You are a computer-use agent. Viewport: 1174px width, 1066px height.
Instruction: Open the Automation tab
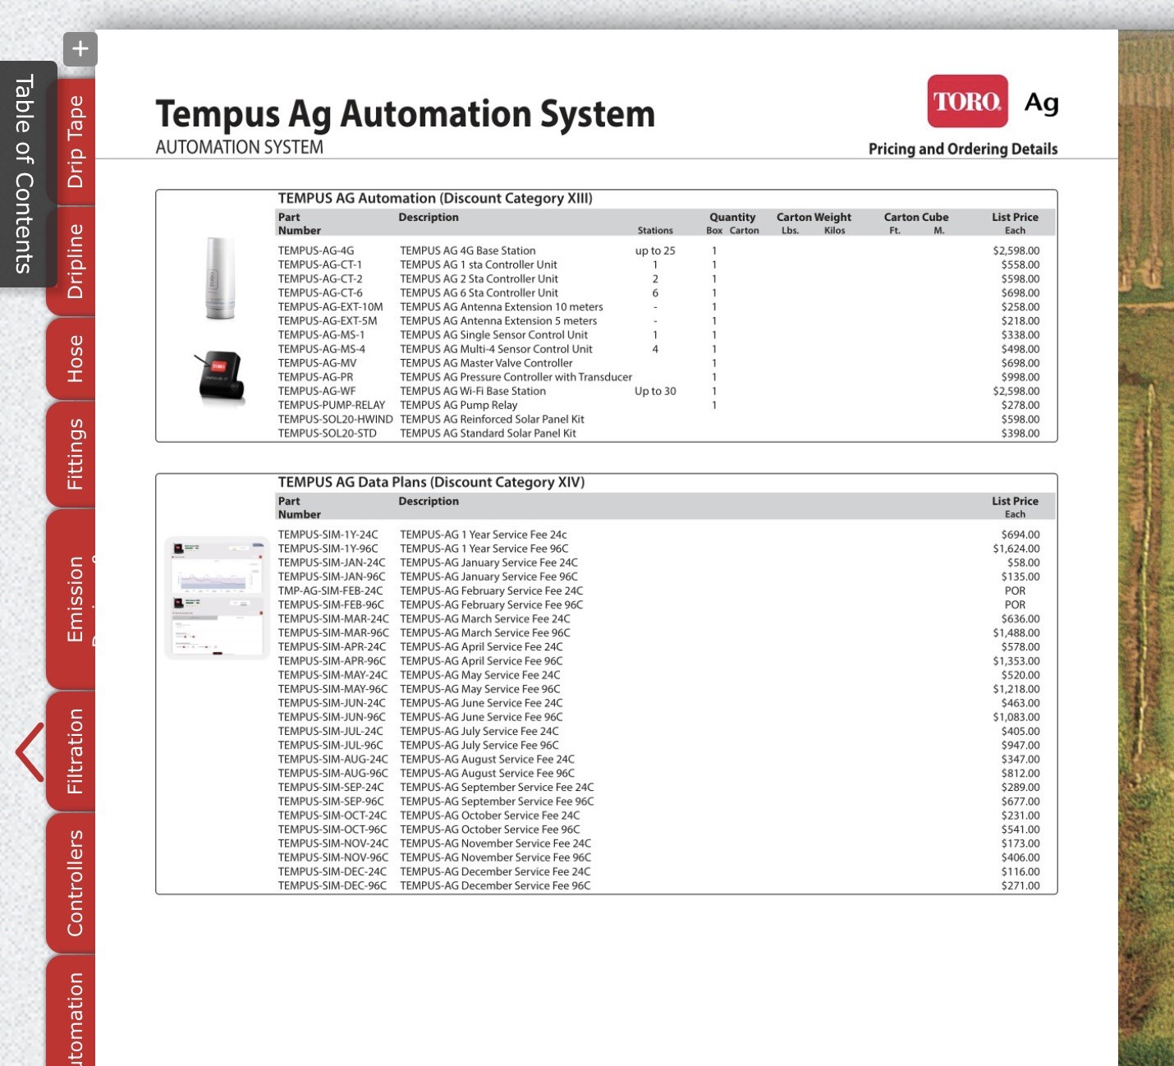(x=74, y=1012)
